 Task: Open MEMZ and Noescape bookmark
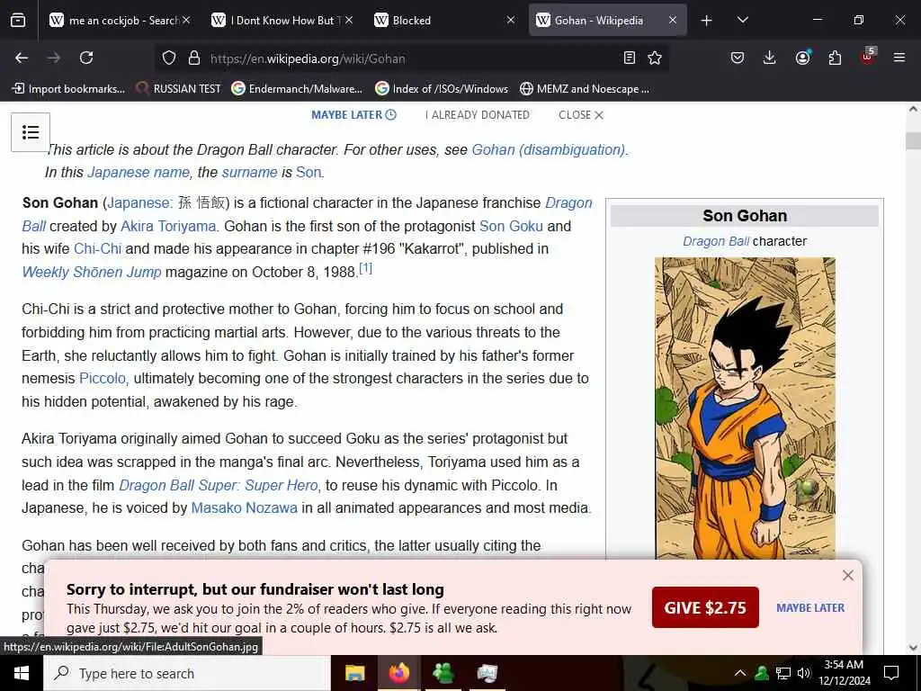[585, 89]
